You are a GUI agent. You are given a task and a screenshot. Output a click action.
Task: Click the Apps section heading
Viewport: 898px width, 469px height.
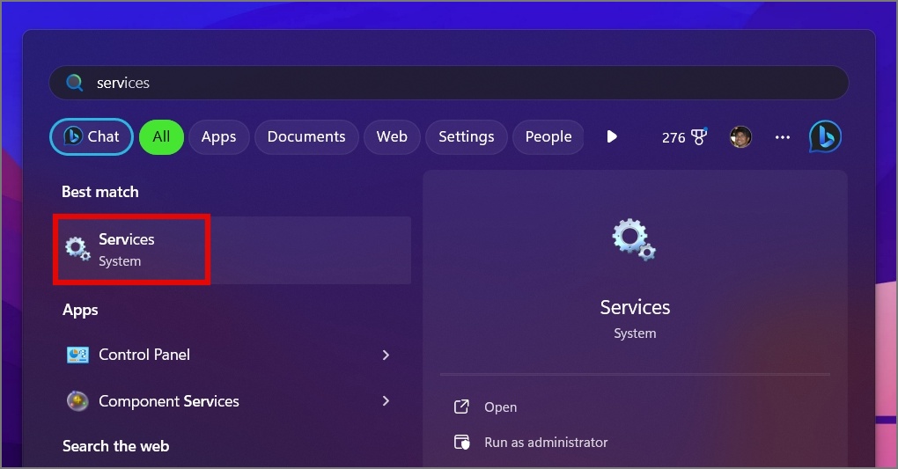tap(80, 310)
